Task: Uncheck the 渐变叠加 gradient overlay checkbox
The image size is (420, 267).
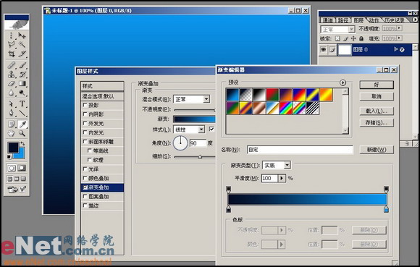Action: pos(85,187)
